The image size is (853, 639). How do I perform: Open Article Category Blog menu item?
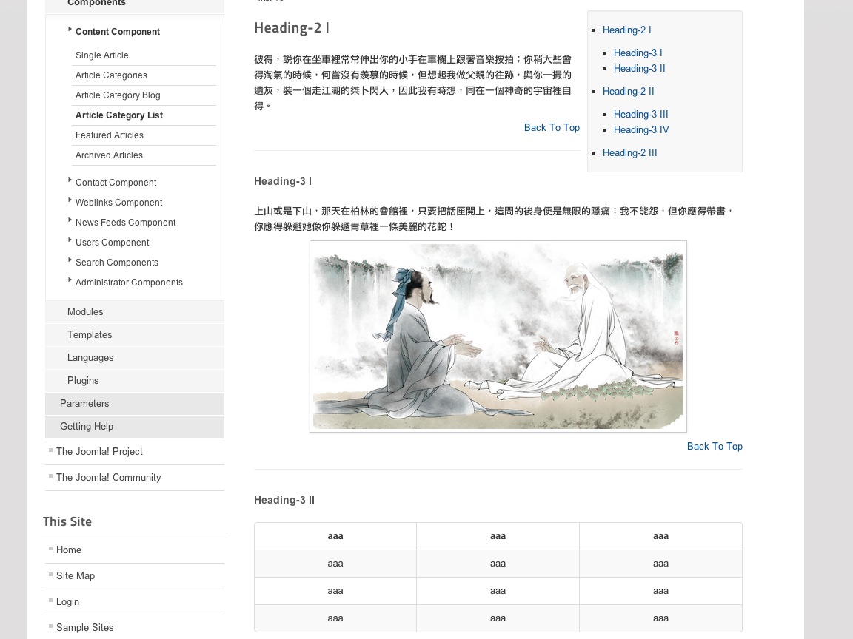click(x=118, y=95)
